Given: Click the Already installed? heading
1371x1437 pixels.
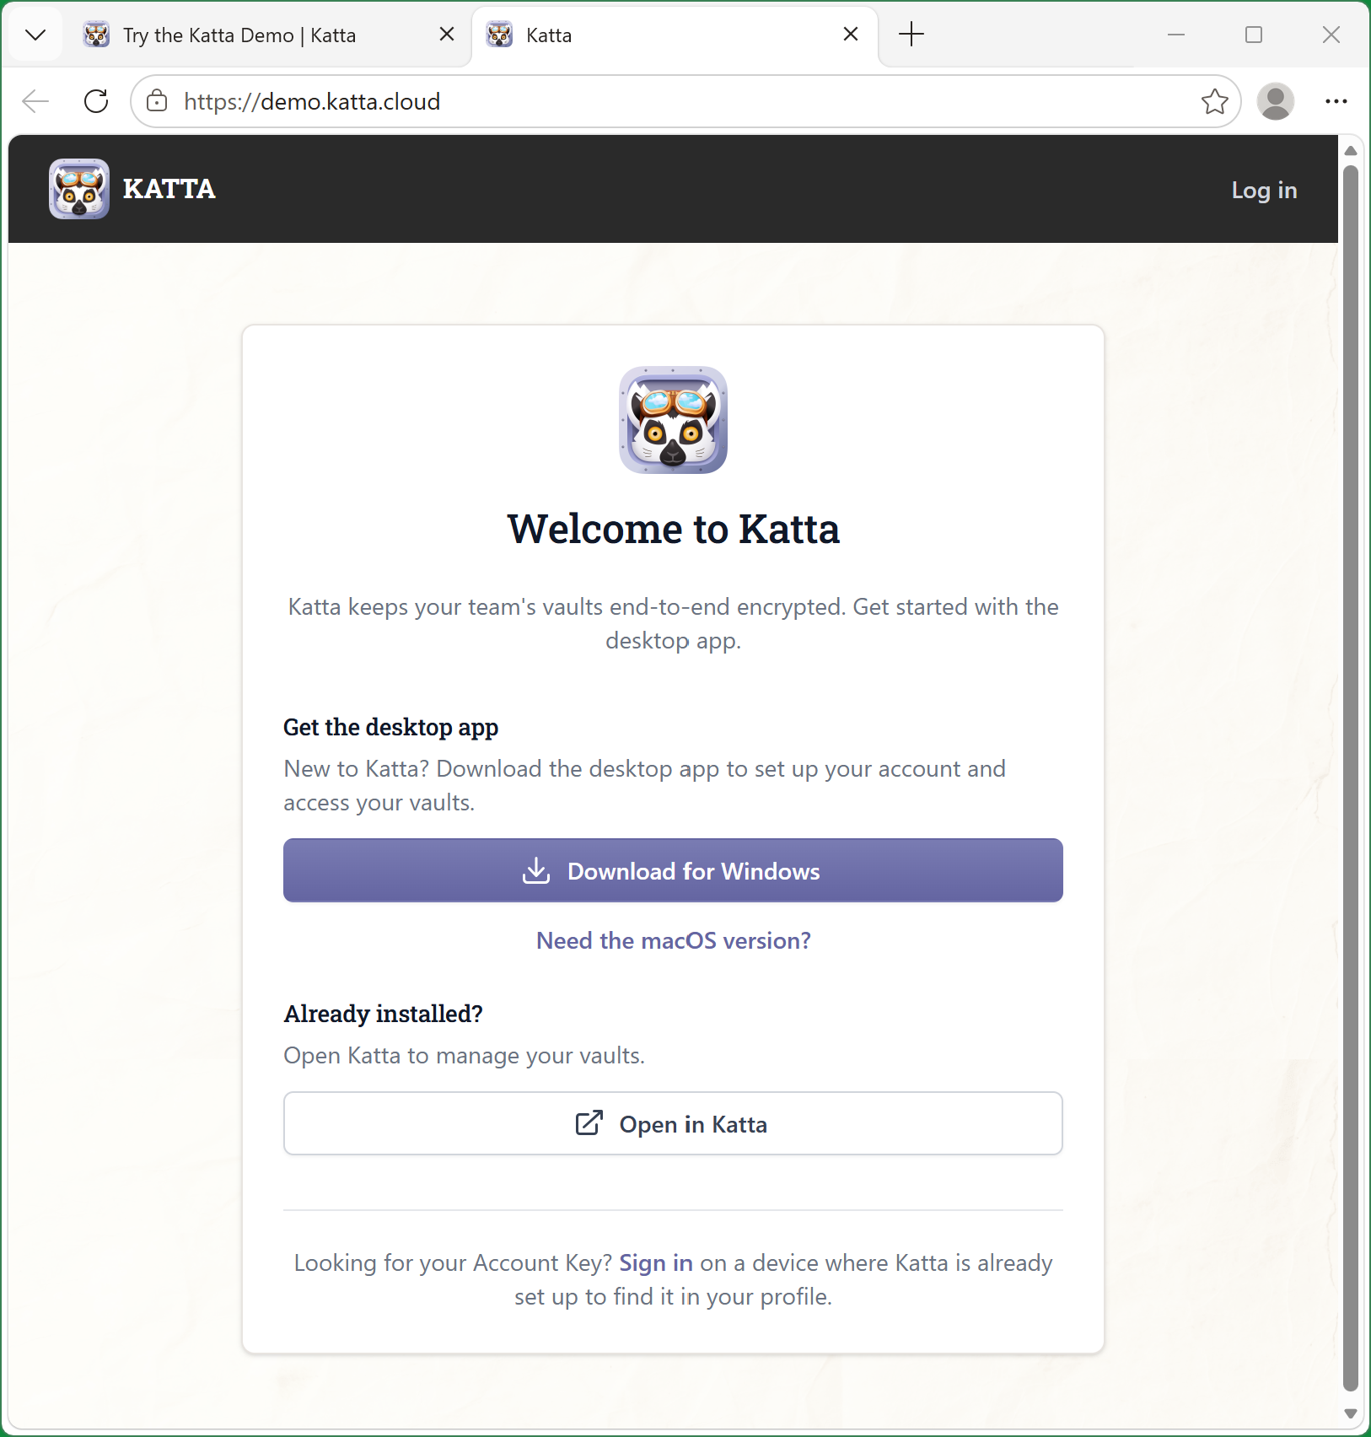Looking at the screenshot, I should pyautogui.click(x=383, y=1014).
